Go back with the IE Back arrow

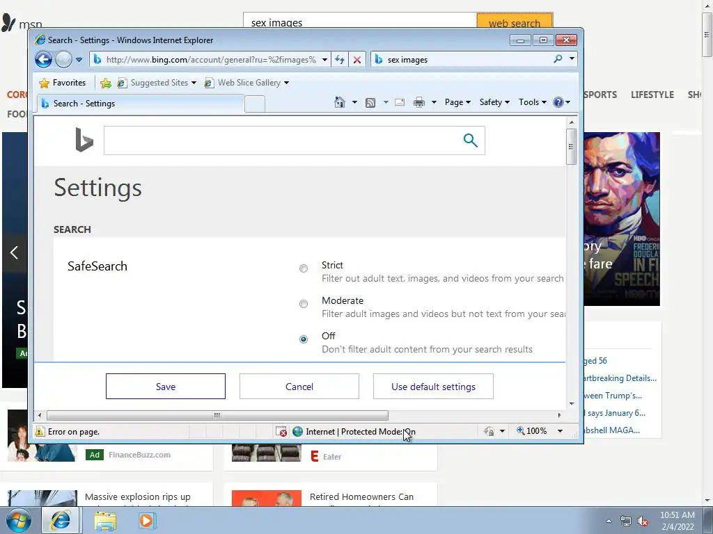[x=44, y=60]
